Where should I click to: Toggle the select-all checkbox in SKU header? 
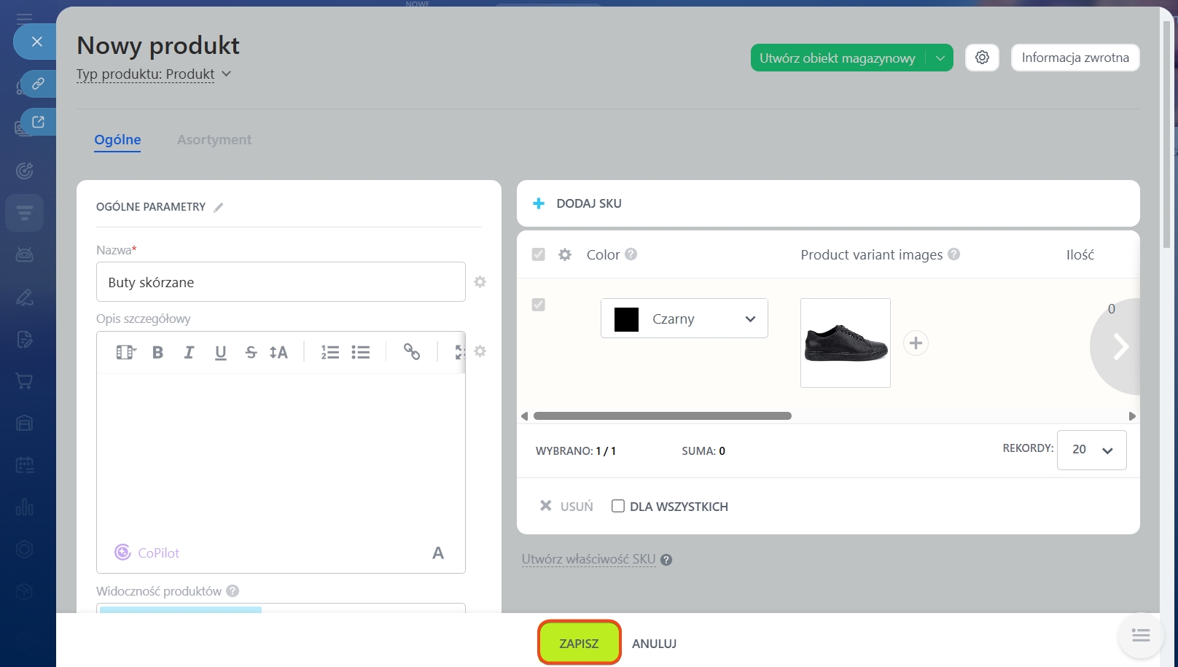pyautogui.click(x=539, y=254)
